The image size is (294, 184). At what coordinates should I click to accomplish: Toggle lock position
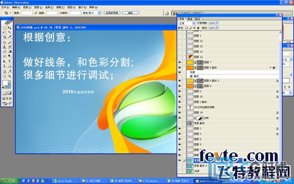[194, 28]
